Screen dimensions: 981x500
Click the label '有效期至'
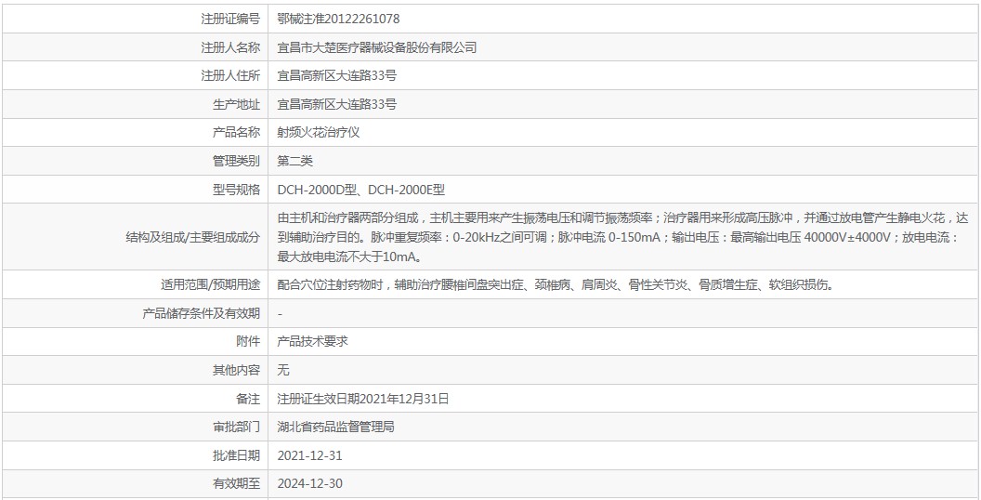(x=236, y=483)
